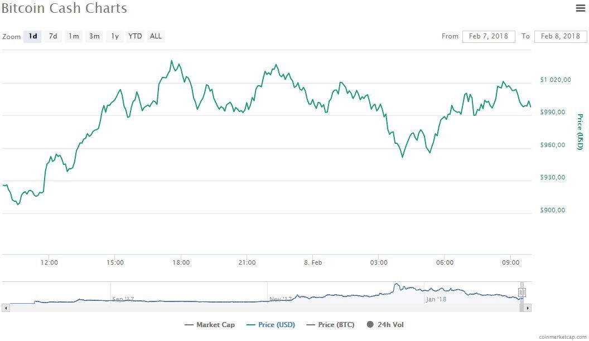Screen dimensions: 589x341
Task: Click the From date field Feb 7, 2018
Action: (489, 36)
